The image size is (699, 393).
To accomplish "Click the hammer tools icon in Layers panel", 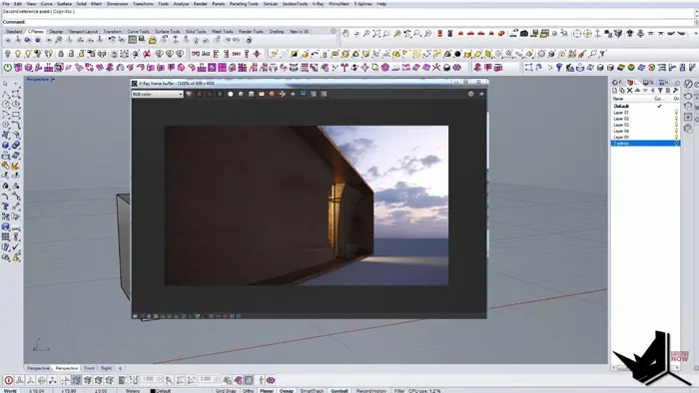I will (x=675, y=91).
